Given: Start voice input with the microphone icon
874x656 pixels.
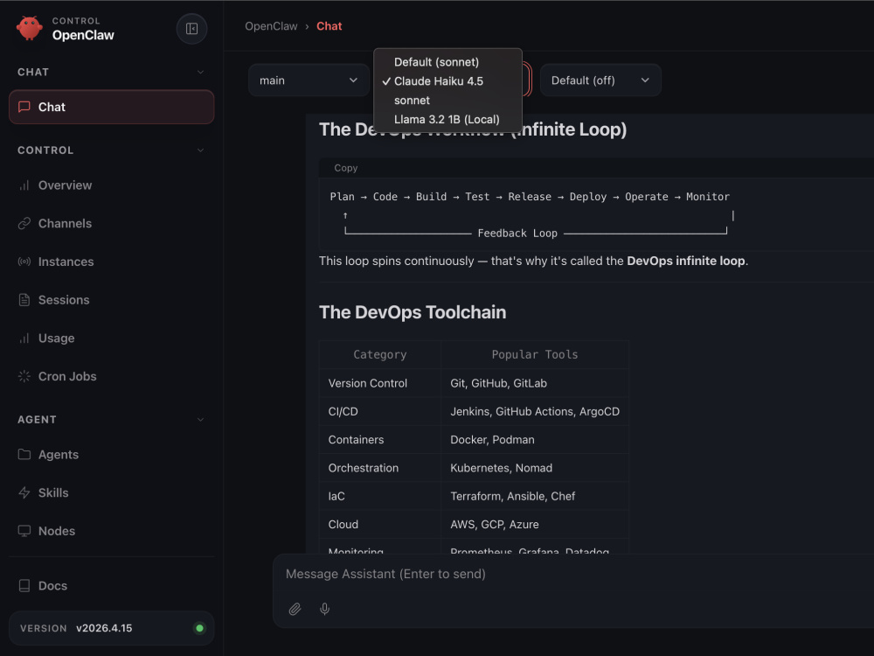Looking at the screenshot, I should 324,609.
